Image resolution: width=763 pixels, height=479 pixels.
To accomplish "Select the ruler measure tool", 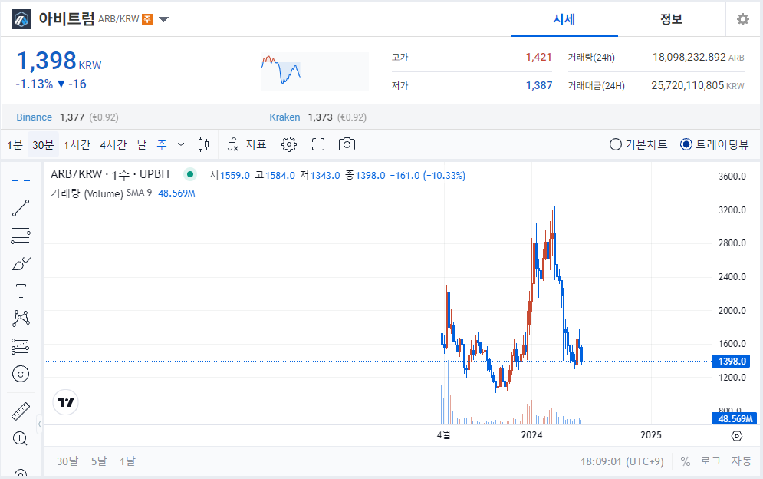I will coord(21,411).
